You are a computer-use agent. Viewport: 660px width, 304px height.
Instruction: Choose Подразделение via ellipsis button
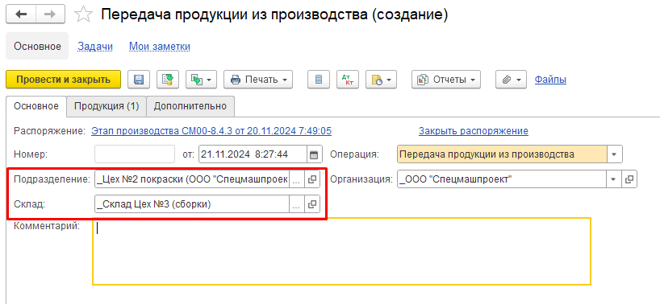coord(296,179)
